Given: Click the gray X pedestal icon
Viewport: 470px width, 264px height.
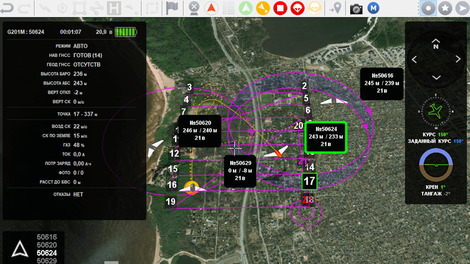Looking at the screenshot, I should pos(194,8).
